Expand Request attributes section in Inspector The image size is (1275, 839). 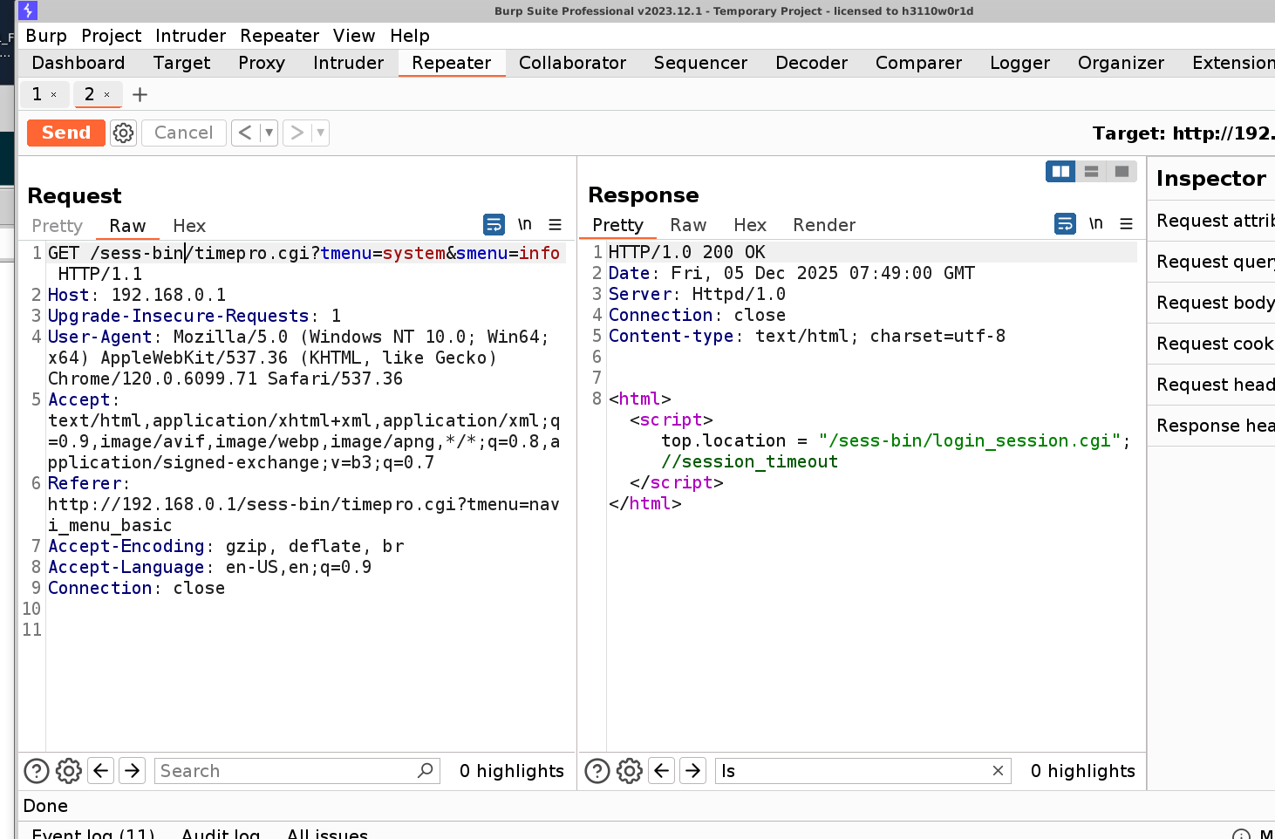(1214, 221)
